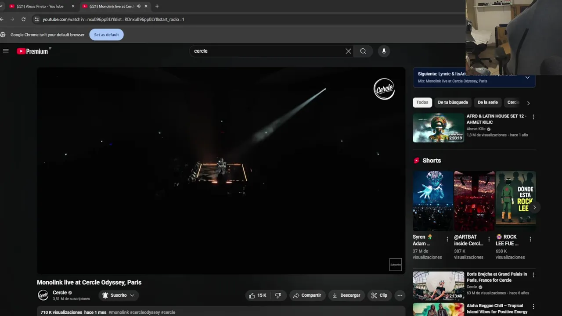Go forward in Chrome history
Viewport: 562px width, 316px height.
tap(12, 19)
